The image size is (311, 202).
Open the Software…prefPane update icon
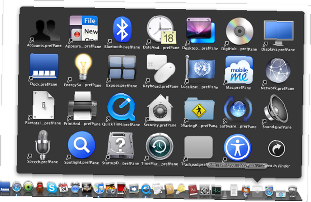pyautogui.click(x=238, y=109)
